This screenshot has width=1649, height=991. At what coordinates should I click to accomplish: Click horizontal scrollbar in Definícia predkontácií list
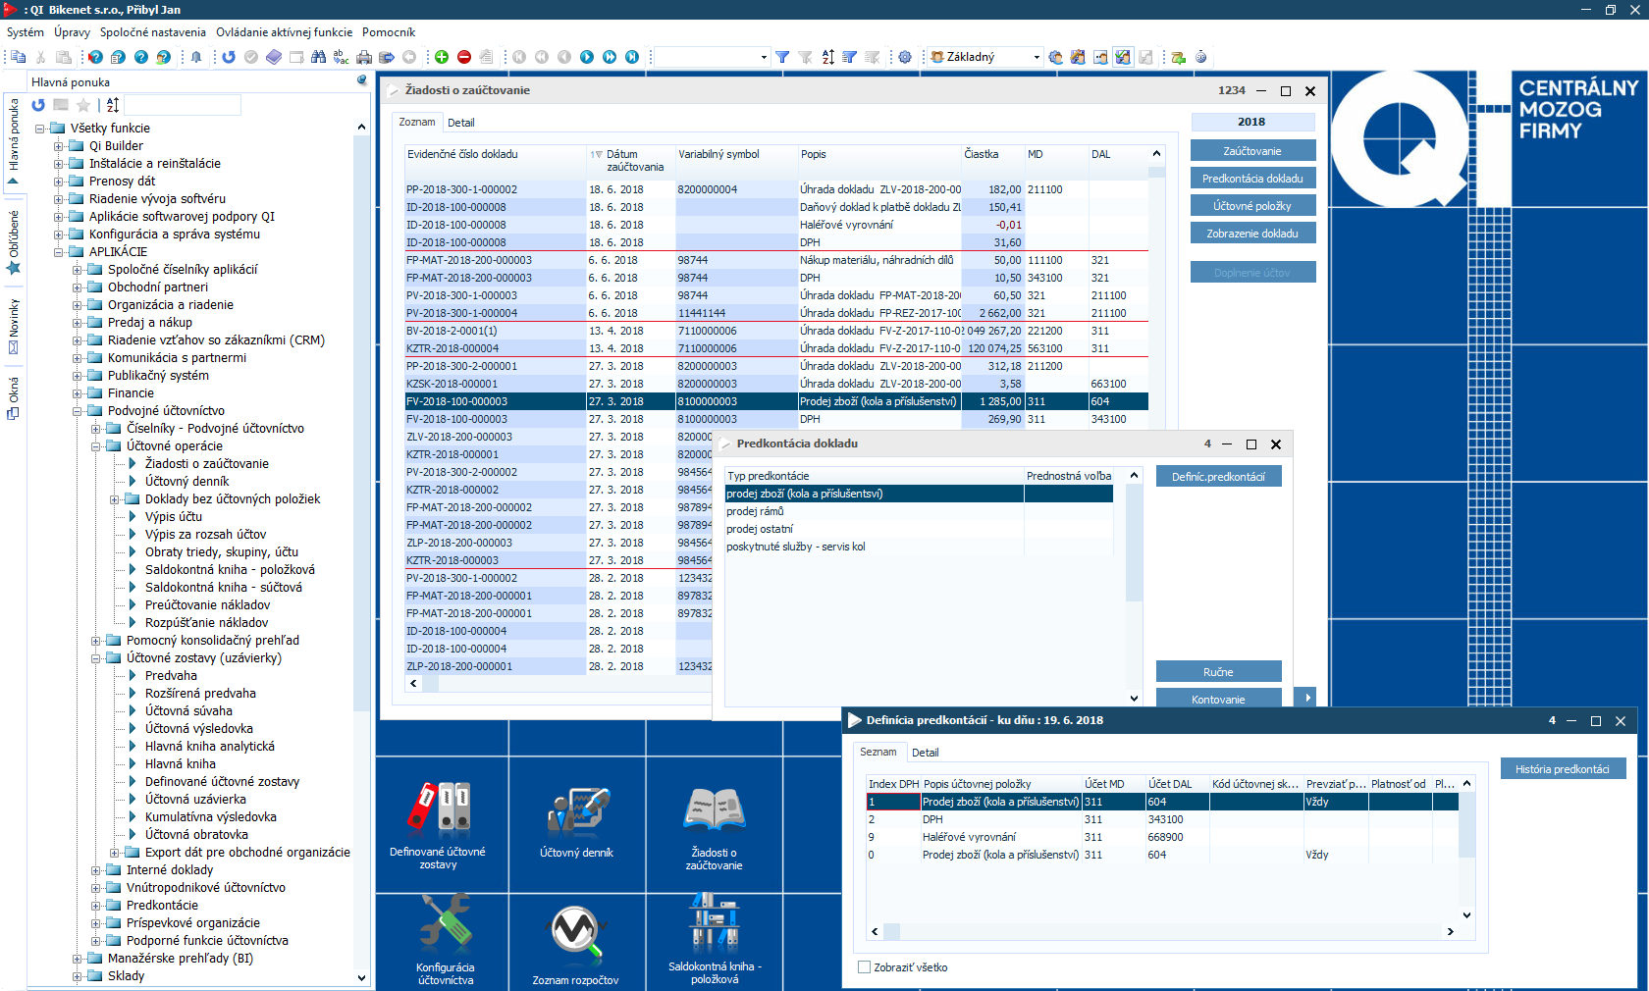click(x=1160, y=931)
